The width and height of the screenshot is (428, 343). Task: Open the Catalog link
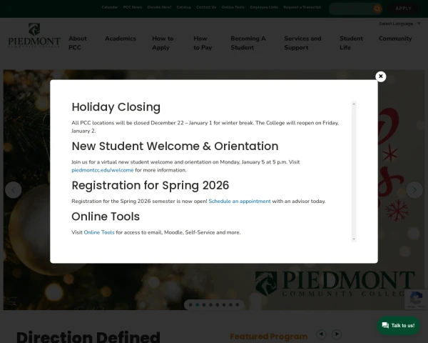point(184,7)
